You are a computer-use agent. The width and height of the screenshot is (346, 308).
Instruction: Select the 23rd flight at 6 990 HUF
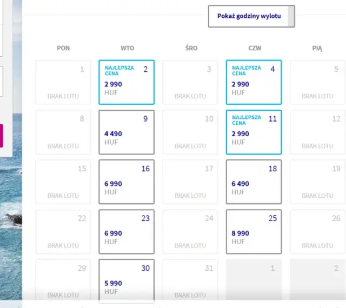point(127,232)
